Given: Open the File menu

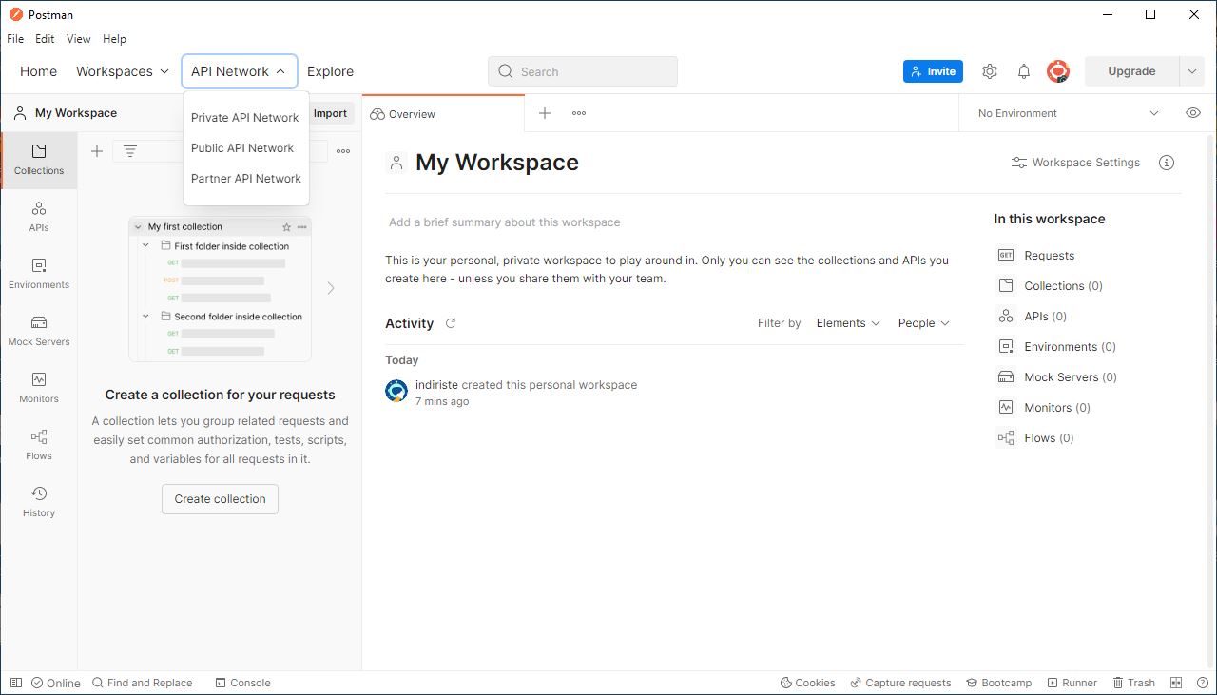Looking at the screenshot, I should click(x=15, y=39).
